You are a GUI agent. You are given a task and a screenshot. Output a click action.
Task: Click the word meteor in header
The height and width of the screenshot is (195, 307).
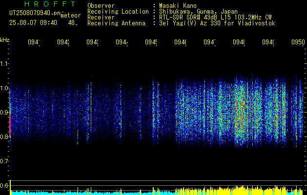[71, 16]
